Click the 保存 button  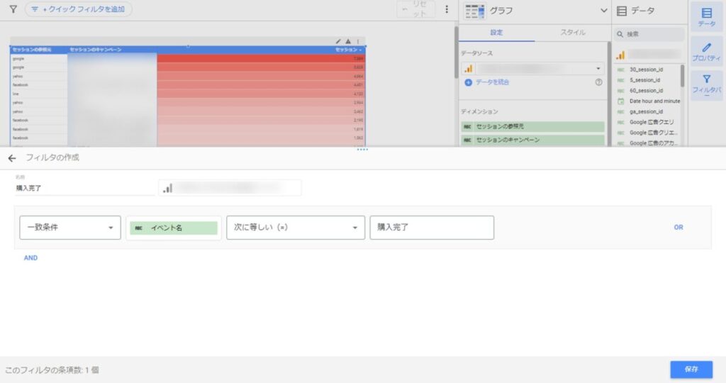(x=691, y=370)
